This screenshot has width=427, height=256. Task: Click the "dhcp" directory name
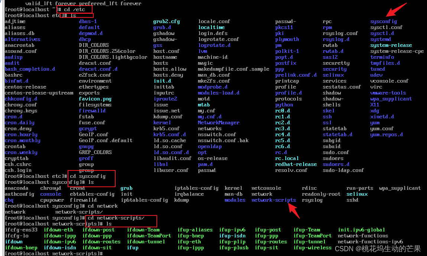[x=85, y=39]
